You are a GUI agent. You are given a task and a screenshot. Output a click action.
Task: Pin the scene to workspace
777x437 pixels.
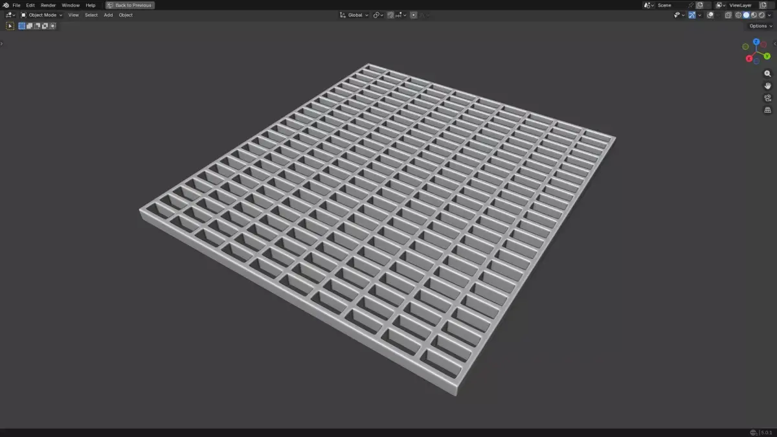coord(691,5)
